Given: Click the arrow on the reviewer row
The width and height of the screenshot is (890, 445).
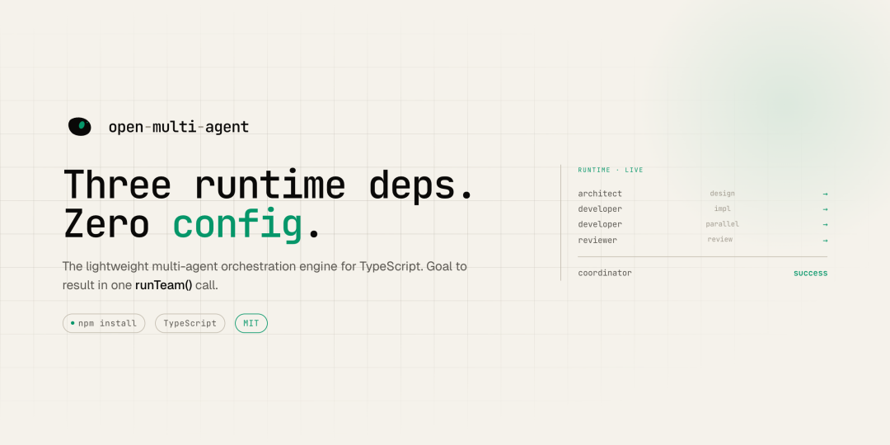Looking at the screenshot, I should tap(825, 241).
